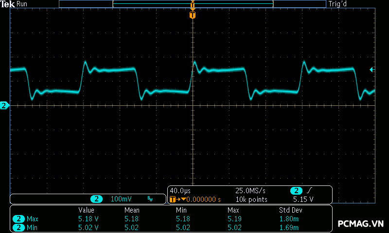The width and height of the screenshot is (389, 233).
Task: Select the trigger source channel 2 badge
Action: (296, 191)
